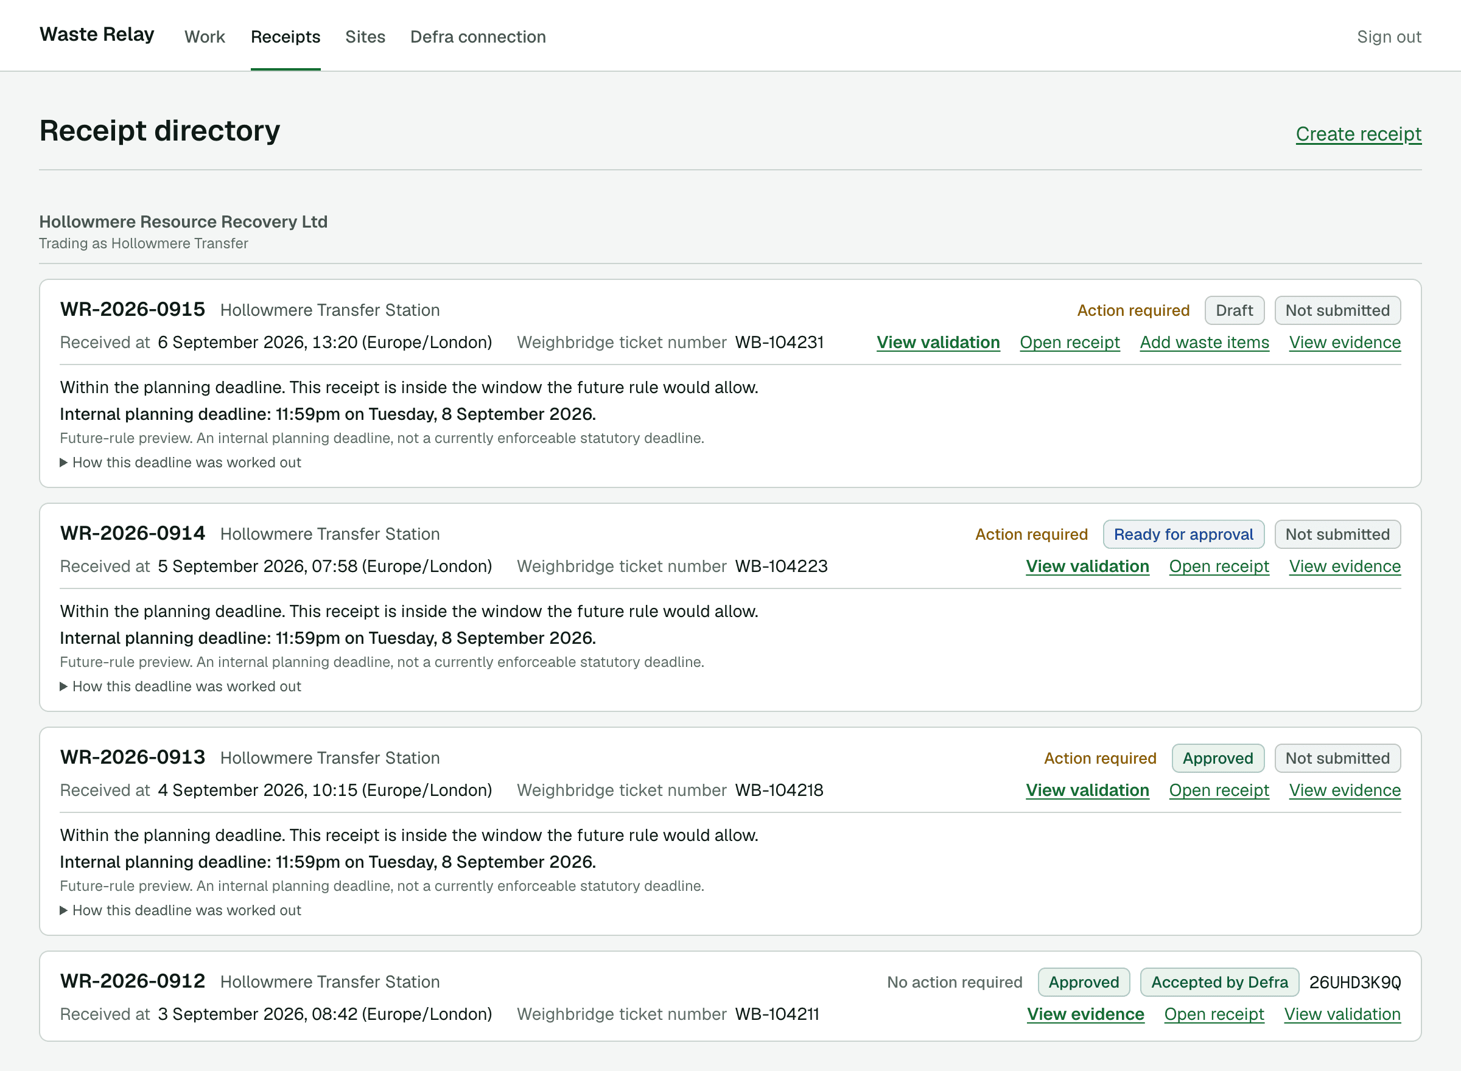Click receipt number WR-2026-0913
This screenshot has height=1071, width=1461.
[132, 757]
